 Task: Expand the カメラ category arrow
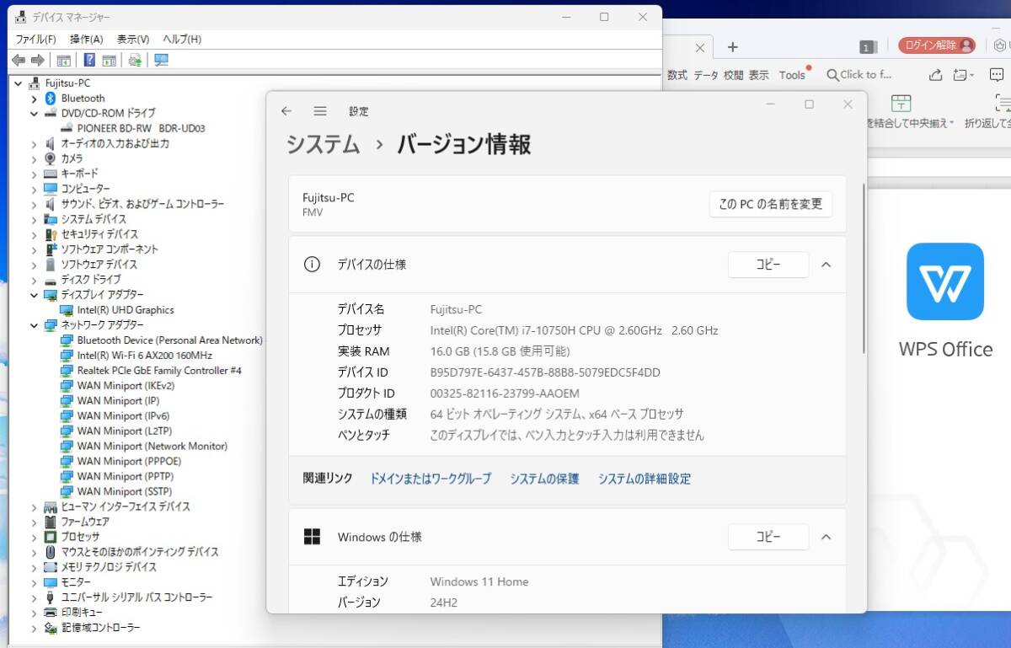pyautogui.click(x=34, y=159)
